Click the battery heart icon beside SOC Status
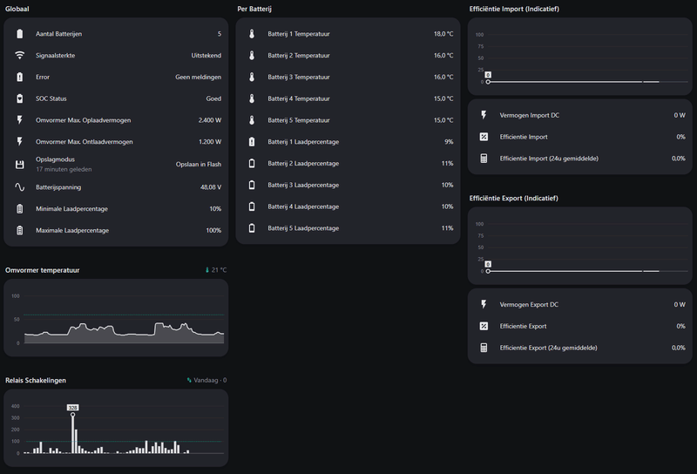The width and height of the screenshot is (697, 474). tap(19, 98)
